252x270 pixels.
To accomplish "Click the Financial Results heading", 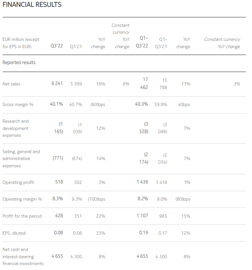I will tap(32, 5).
